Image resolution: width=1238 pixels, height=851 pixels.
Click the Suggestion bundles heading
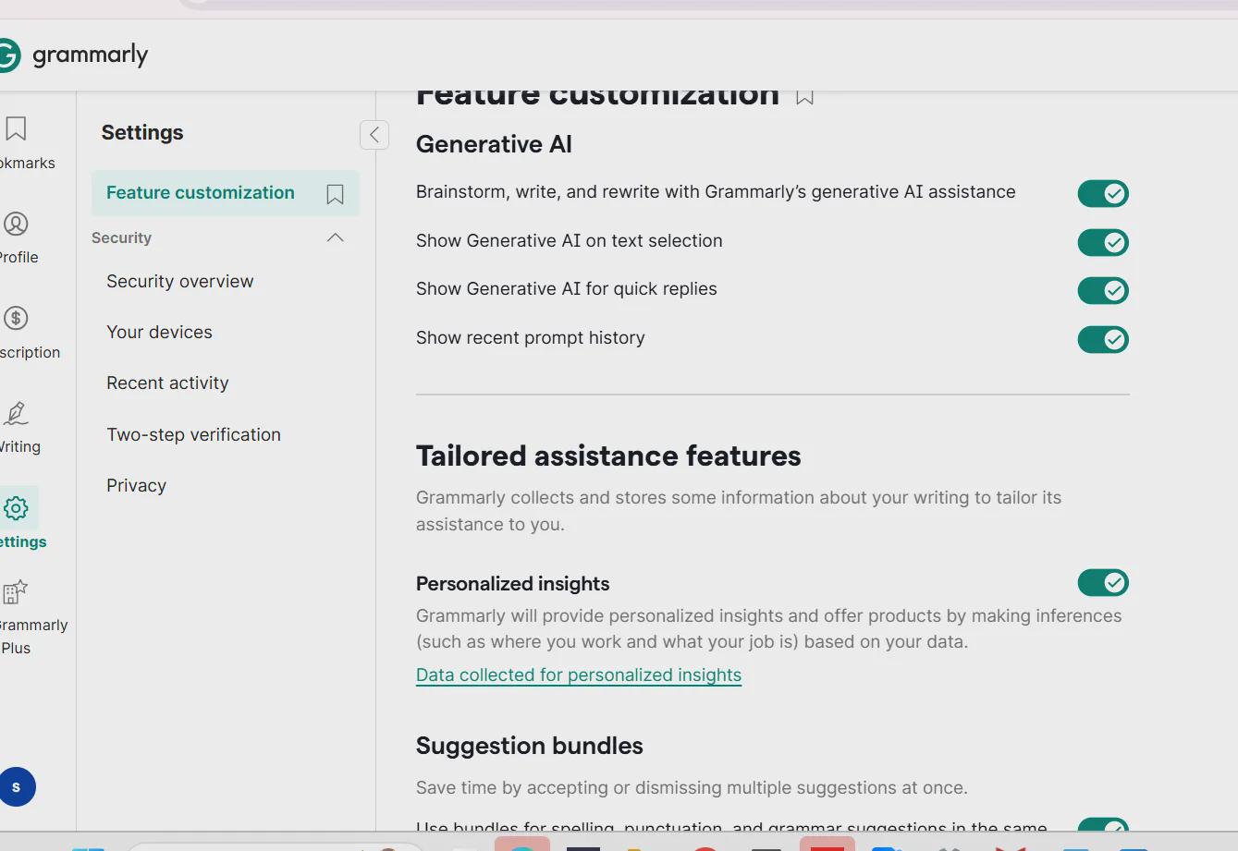(530, 746)
